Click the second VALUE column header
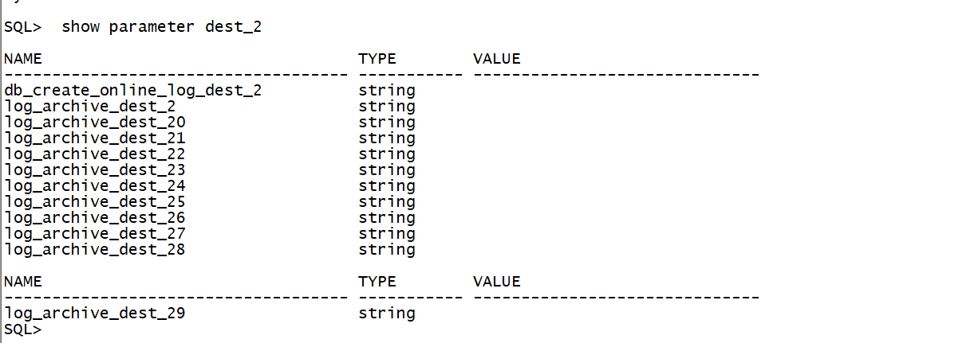The width and height of the screenshot is (974, 343). pos(496,282)
